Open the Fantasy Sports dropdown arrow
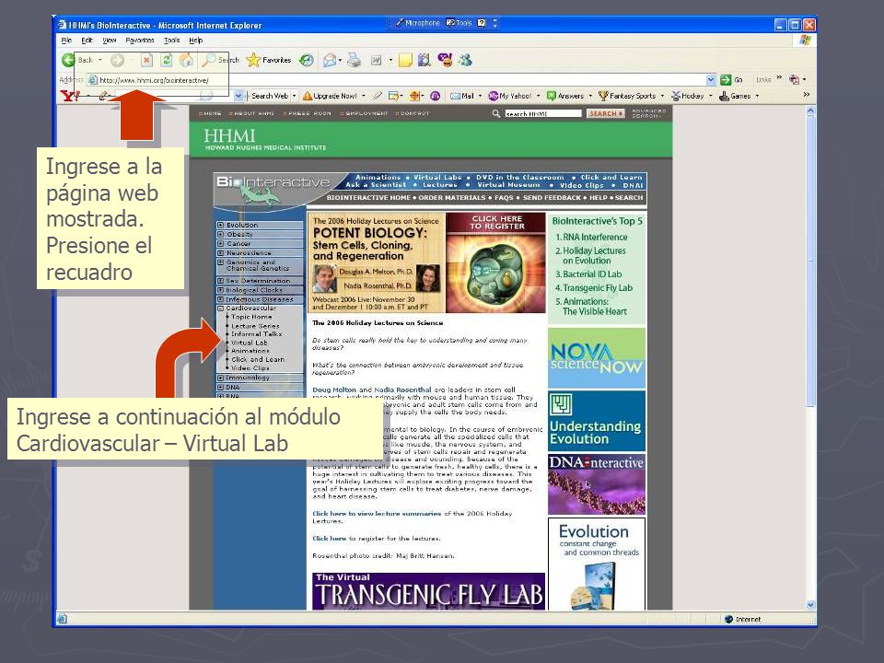Image resolution: width=884 pixels, height=663 pixels. coord(662,96)
